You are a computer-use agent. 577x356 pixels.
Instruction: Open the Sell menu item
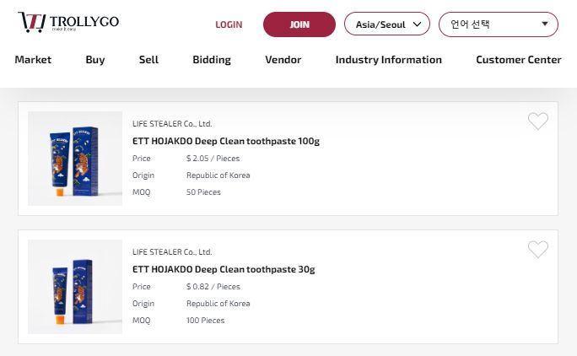coord(148,60)
